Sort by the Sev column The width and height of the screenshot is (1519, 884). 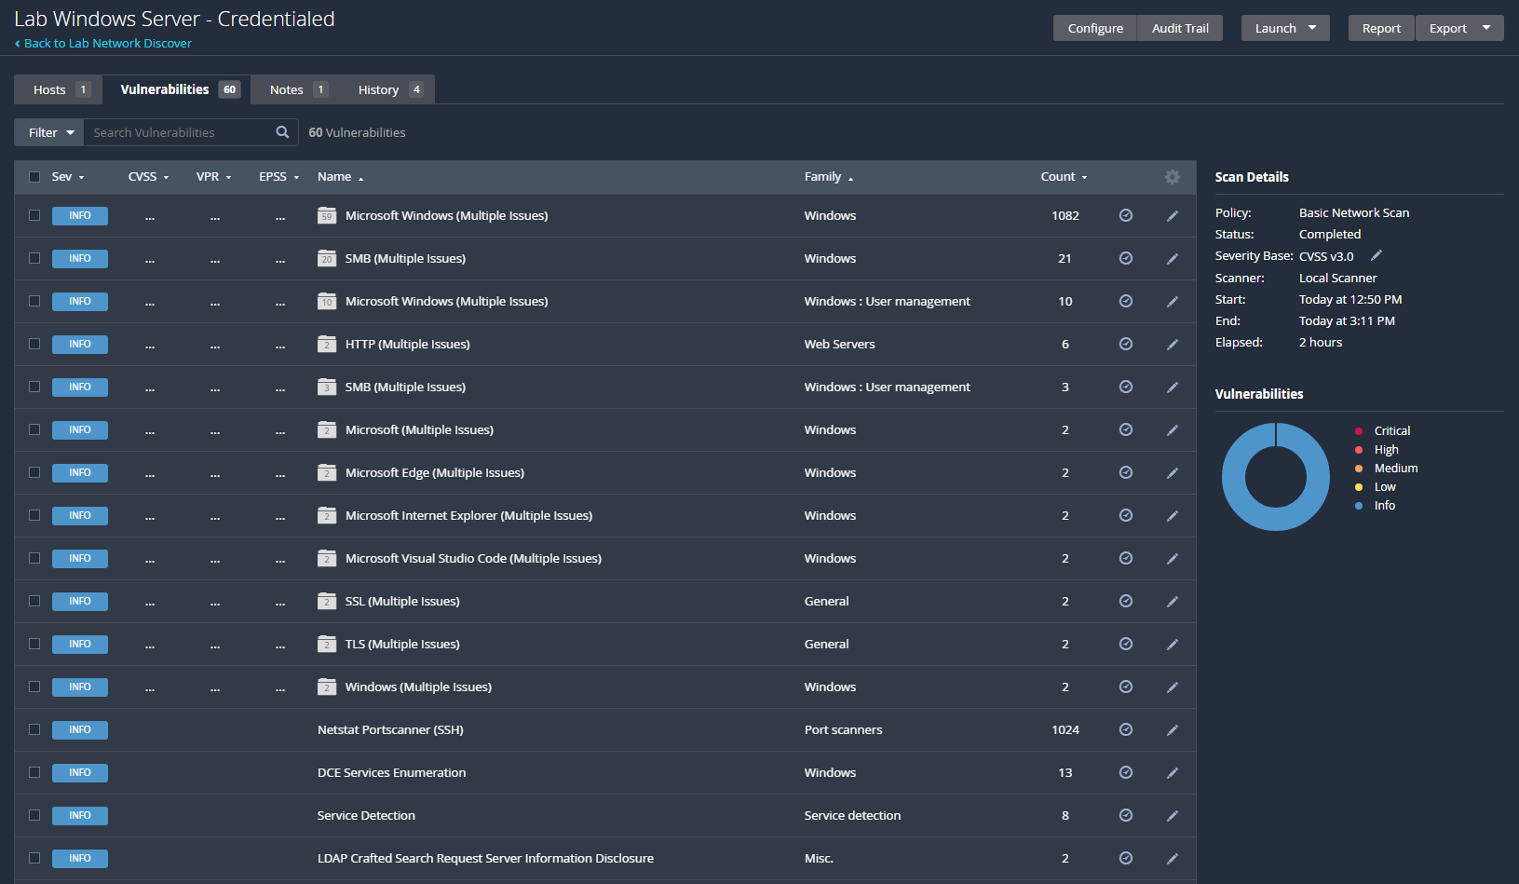(x=68, y=177)
